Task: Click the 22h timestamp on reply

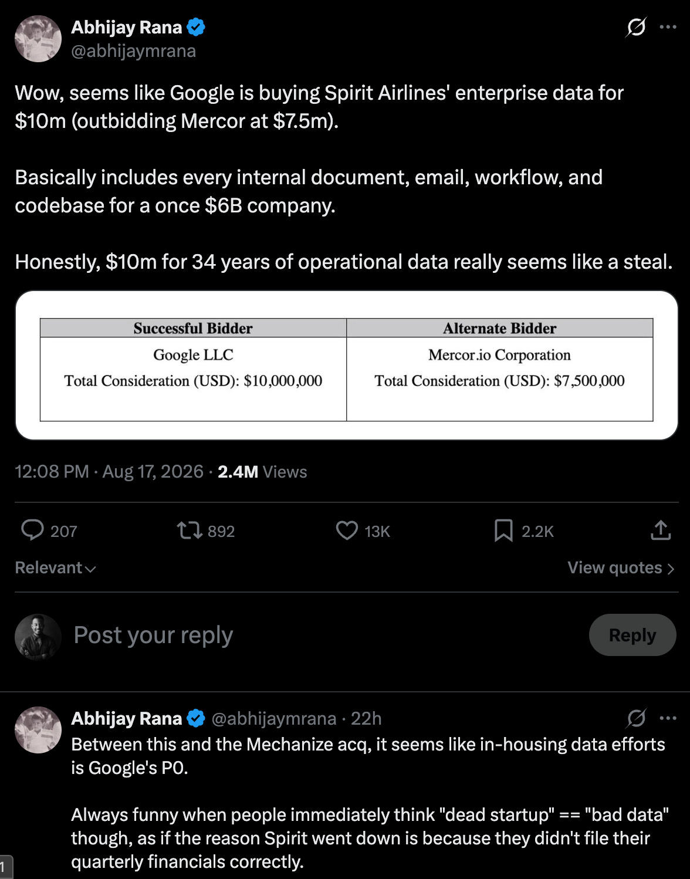Action: pyautogui.click(x=366, y=718)
